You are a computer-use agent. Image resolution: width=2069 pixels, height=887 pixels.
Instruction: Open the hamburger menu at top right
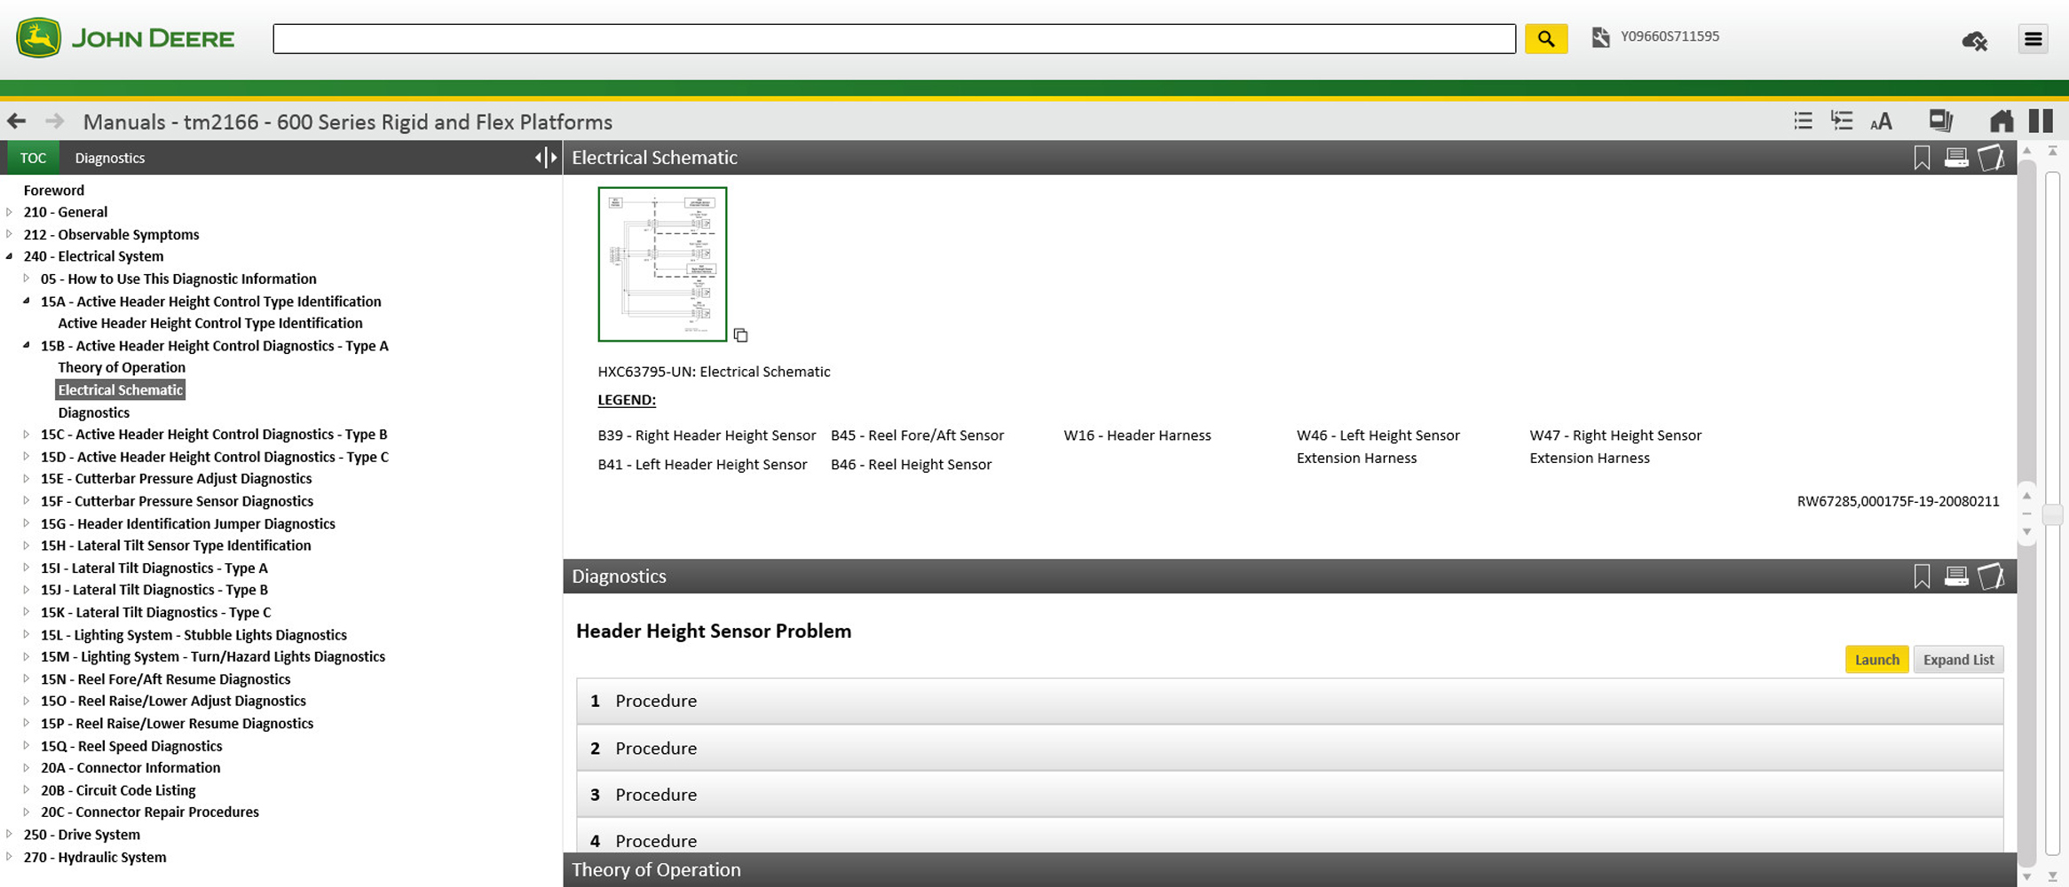[x=2033, y=39]
